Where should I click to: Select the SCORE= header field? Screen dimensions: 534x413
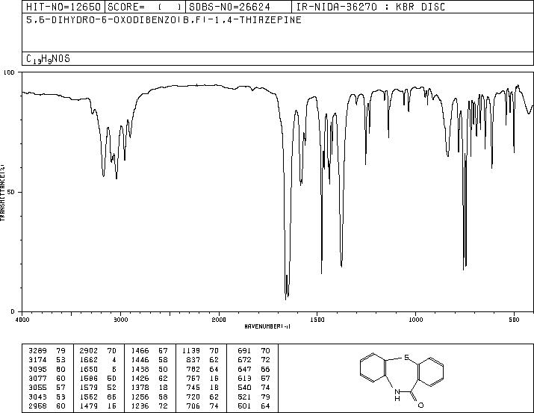pyautogui.click(x=145, y=7)
